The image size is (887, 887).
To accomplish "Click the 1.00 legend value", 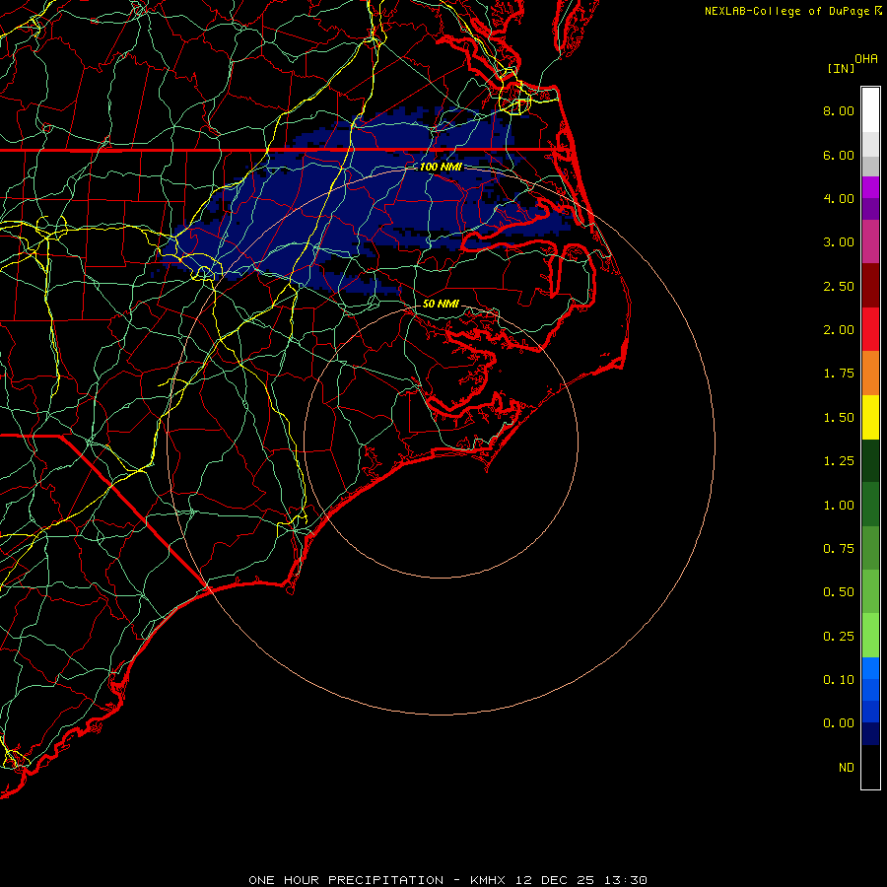I will 839,506.
